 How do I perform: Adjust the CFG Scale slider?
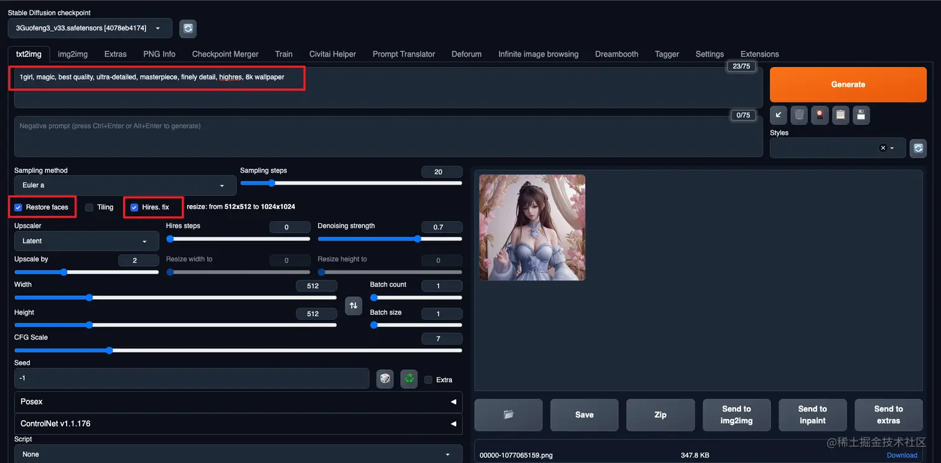pyautogui.click(x=238, y=351)
